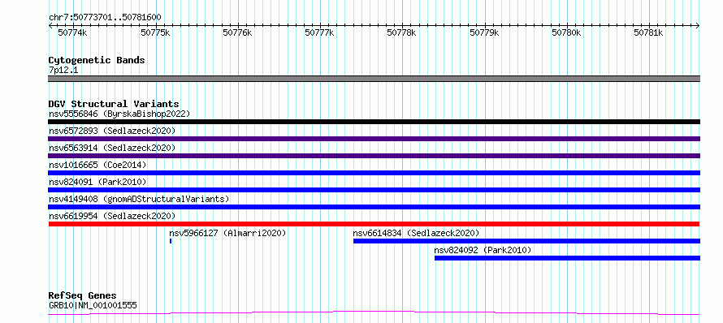Select the RefSeq Genes track title
Screen dimensions: 723x323
[x=82, y=296]
